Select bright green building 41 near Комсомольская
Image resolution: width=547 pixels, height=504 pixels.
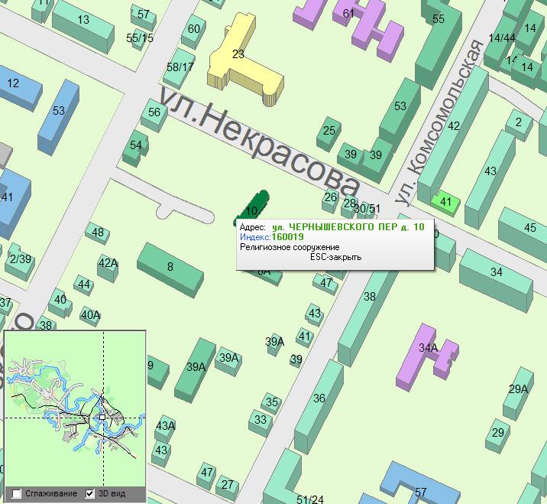(447, 202)
